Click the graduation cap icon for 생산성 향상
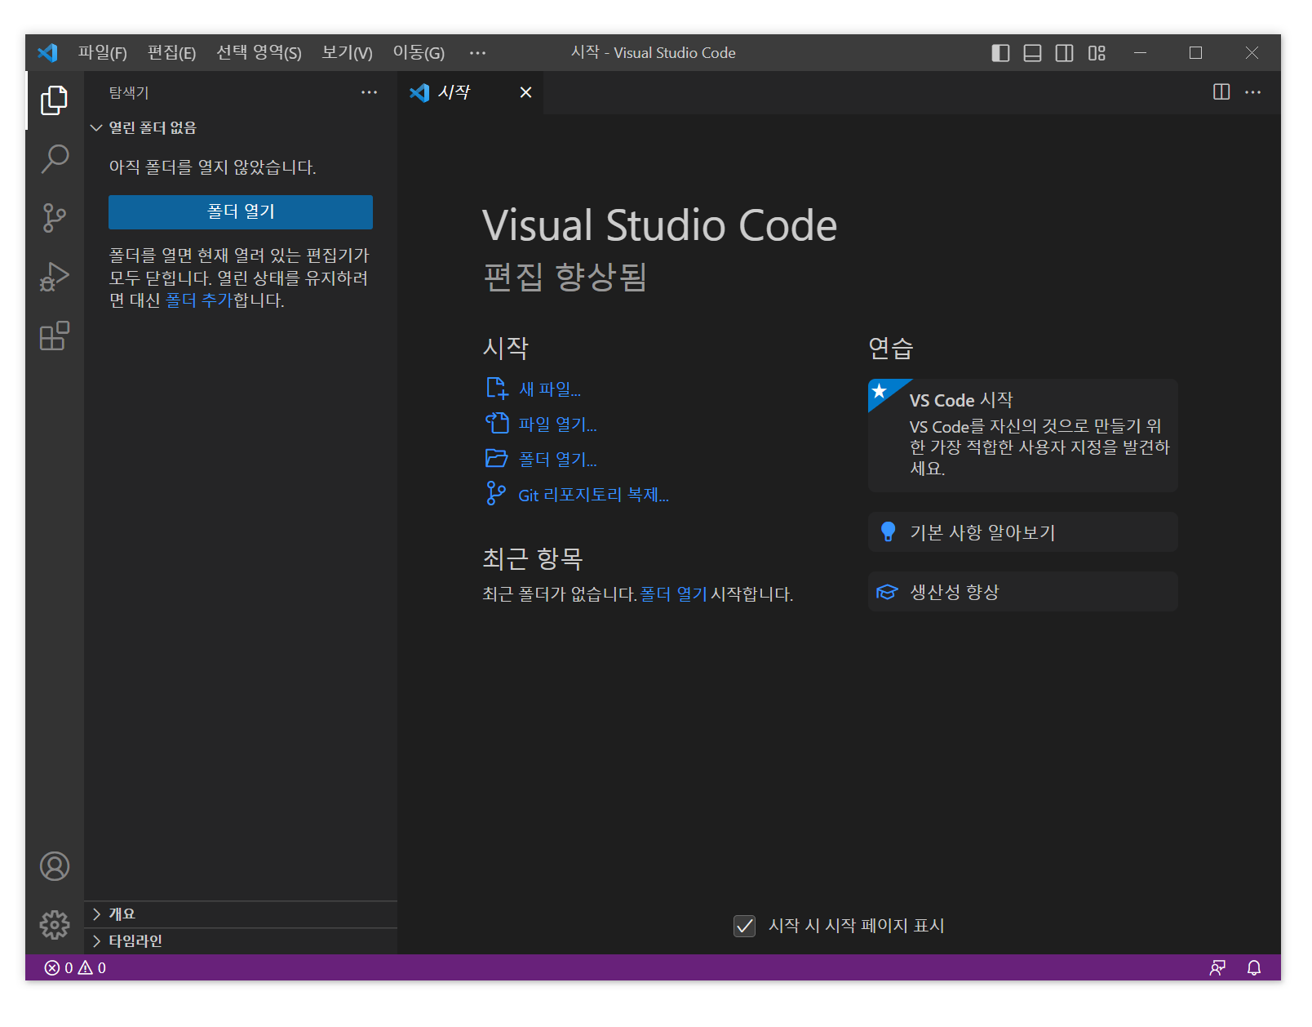1312x1027 pixels. [x=887, y=591]
